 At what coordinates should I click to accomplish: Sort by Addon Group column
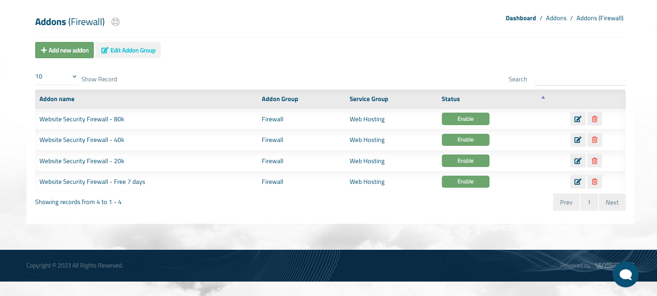(280, 99)
